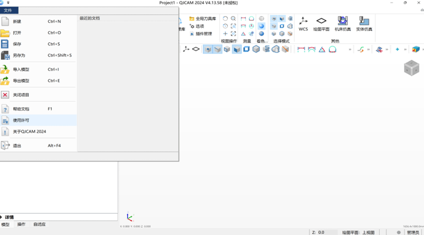
Task: Select 新建 in the file menu
Action: (17, 22)
